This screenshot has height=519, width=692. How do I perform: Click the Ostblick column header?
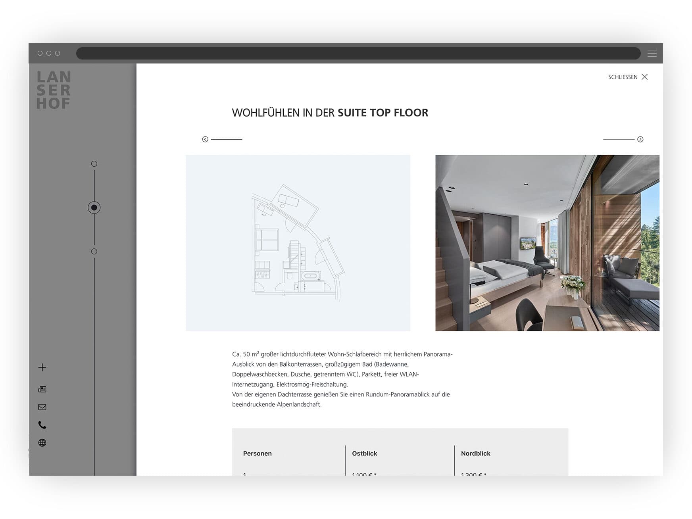click(364, 454)
